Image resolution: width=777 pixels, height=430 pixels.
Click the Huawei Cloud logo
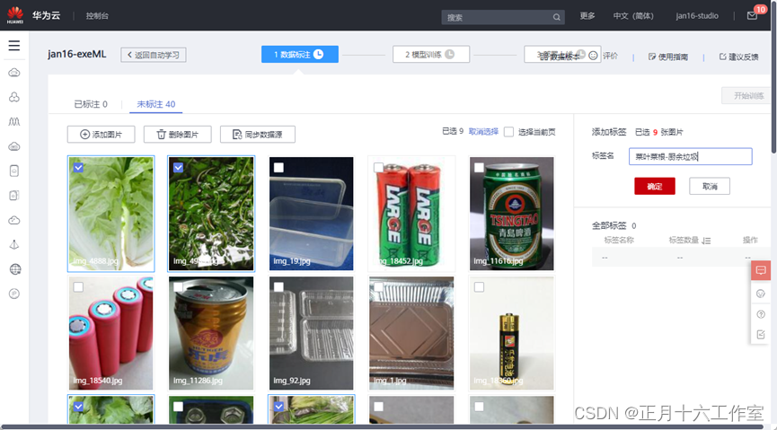tap(15, 15)
